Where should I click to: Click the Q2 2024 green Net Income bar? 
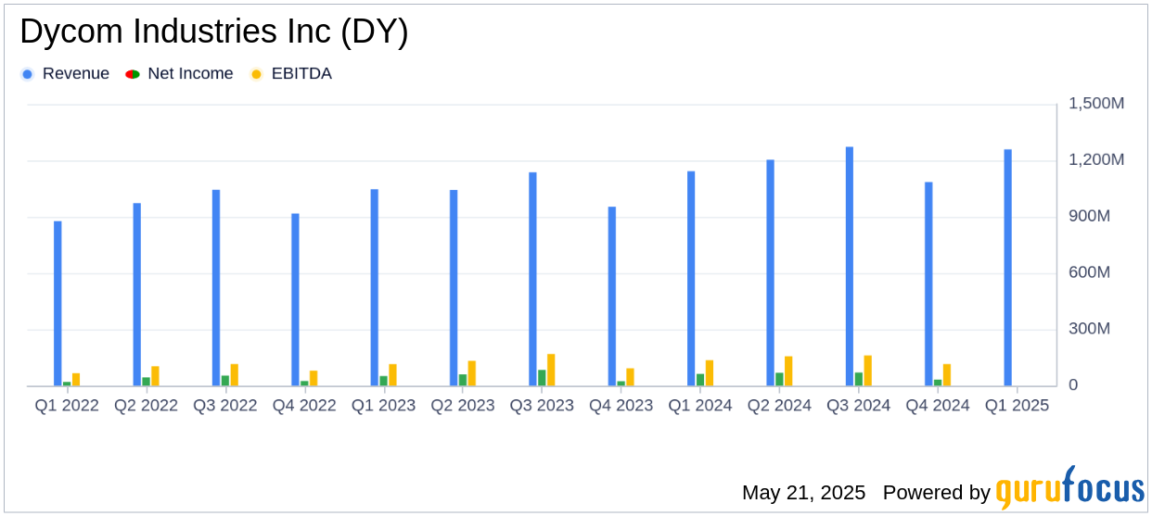coord(780,380)
